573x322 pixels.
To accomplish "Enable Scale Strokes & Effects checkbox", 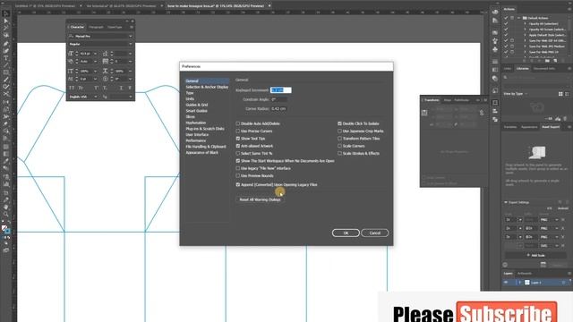I will pyautogui.click(x=339, y=153).
